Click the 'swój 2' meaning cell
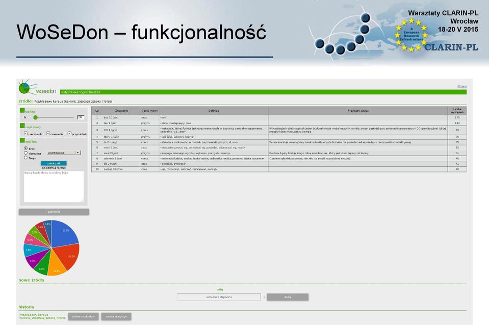 tap(121, 153)
